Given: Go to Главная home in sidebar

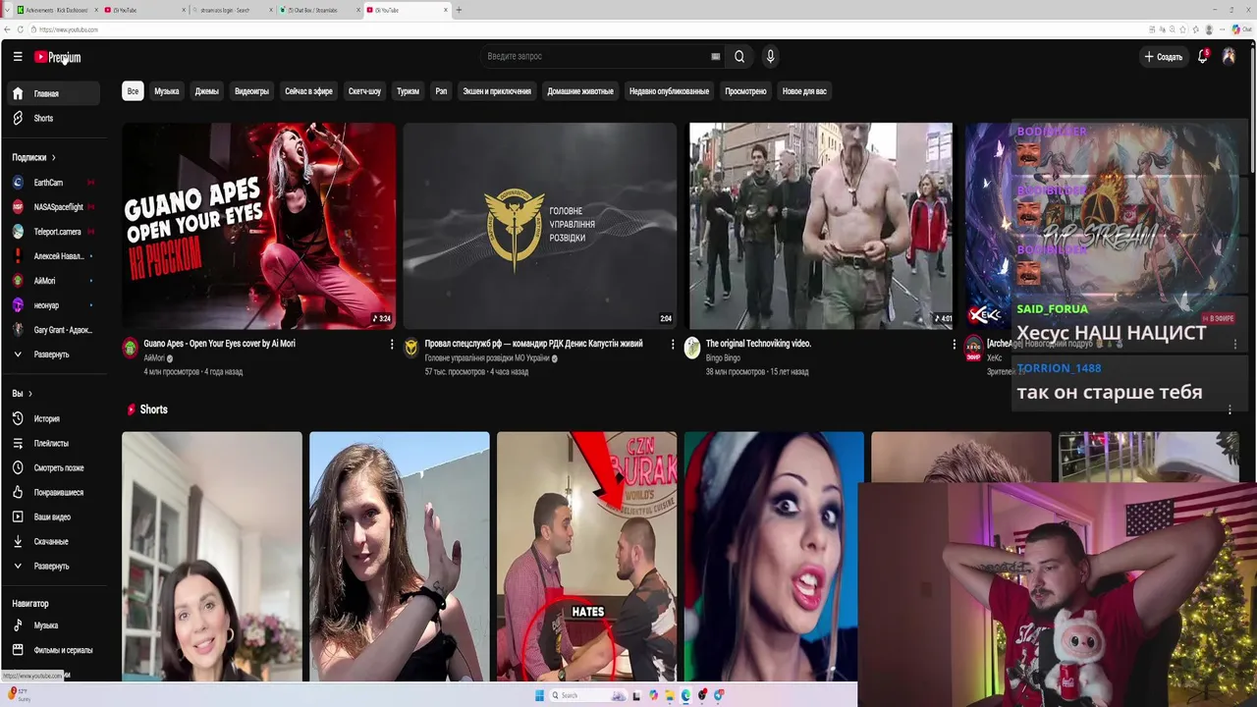Looking at the screenshot, I should [54, 93].
